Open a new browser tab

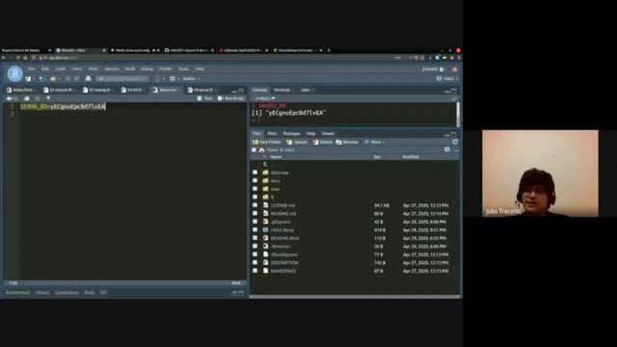coord(329,50)
